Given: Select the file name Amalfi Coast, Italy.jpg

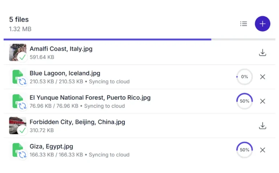Looking at the screenshot, I should tap(61, 49).
